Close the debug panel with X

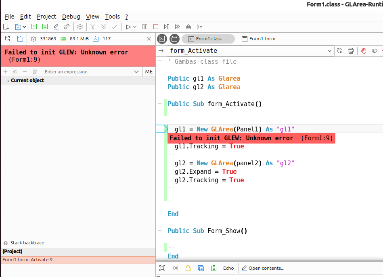pyautogui.click(x=149, y=39)
